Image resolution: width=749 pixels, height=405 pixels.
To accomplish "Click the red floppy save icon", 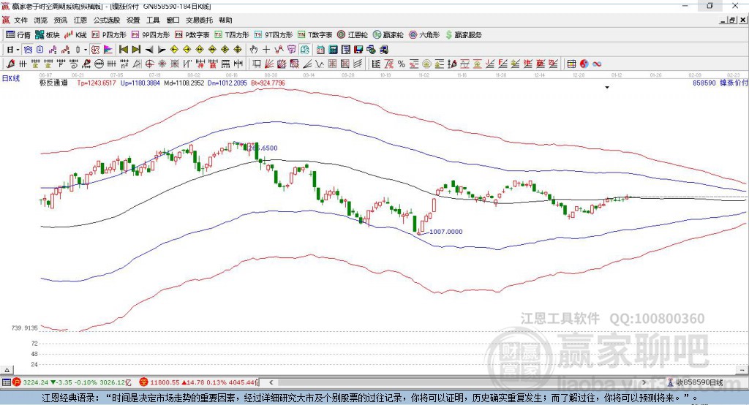I will click(x=358, y=50).
